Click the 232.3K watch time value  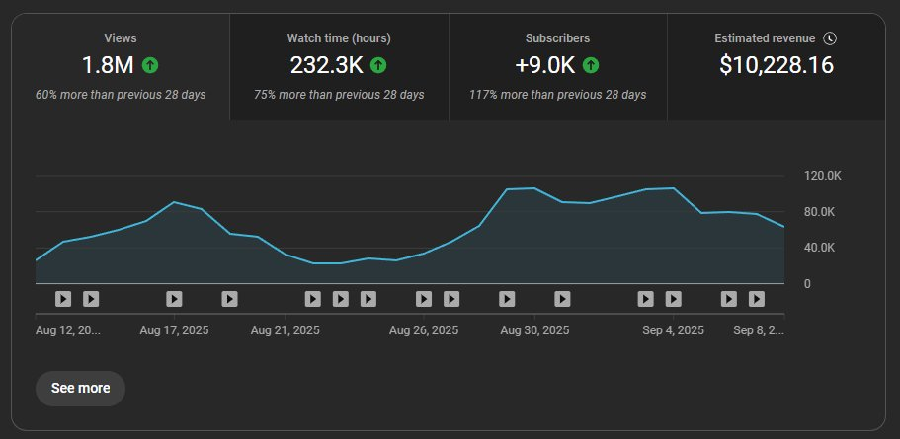pos(327,65)
